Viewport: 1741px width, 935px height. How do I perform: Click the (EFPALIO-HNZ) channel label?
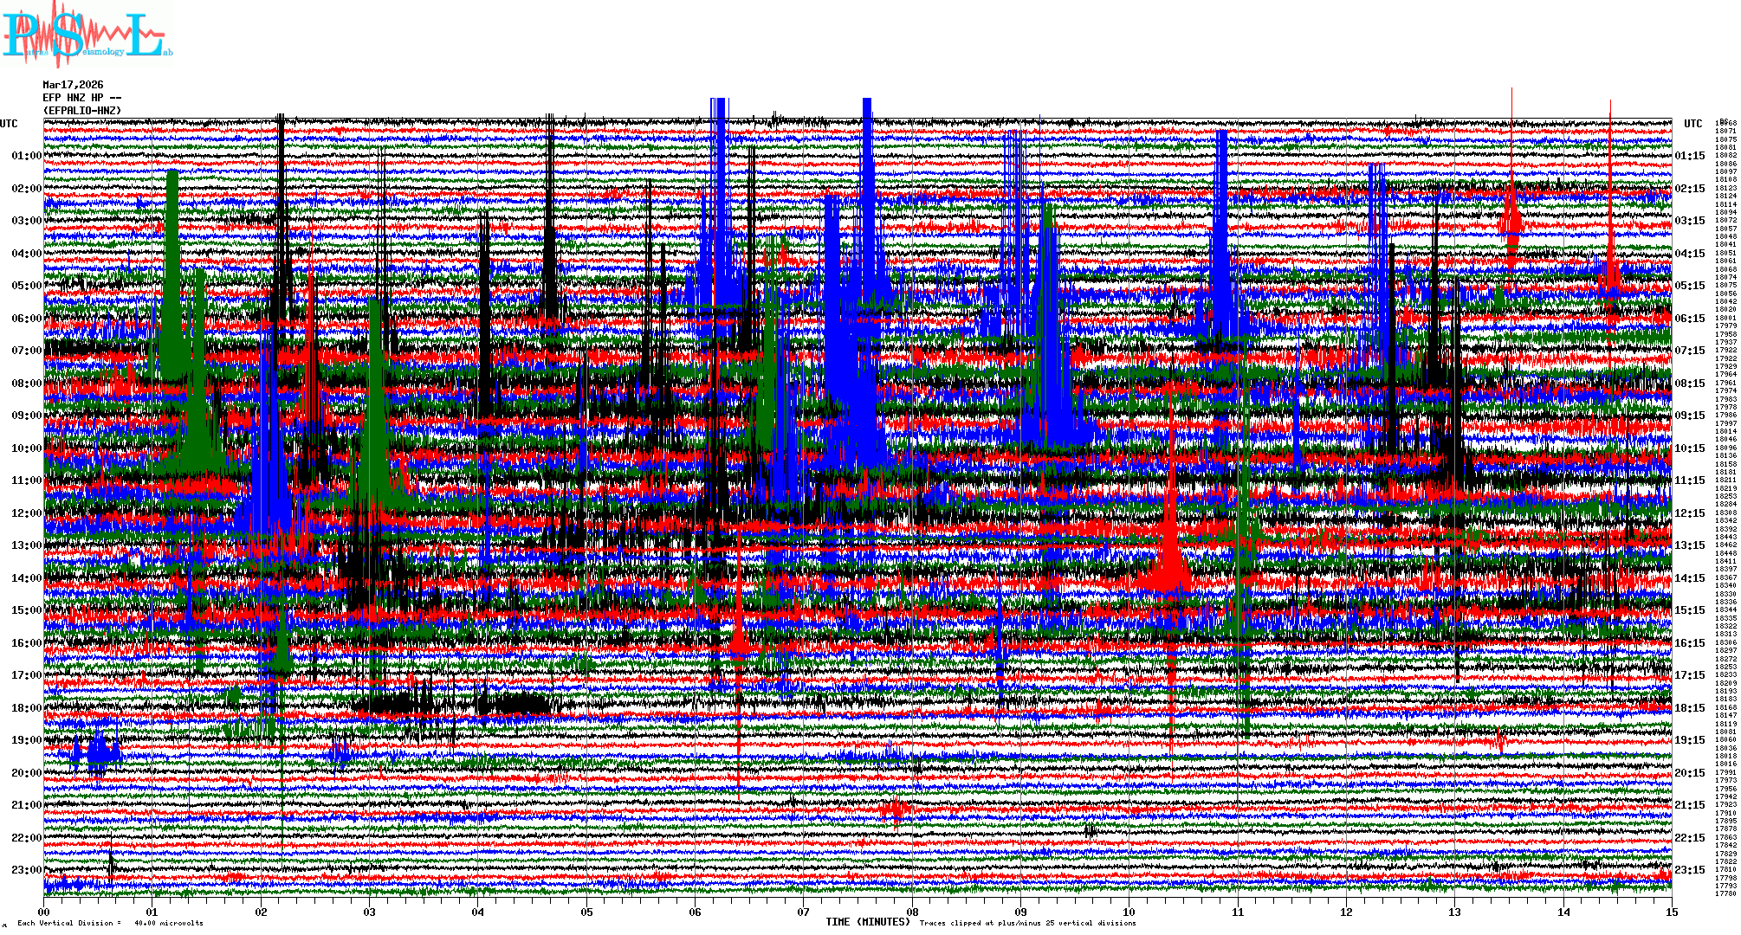coord(82,111)
